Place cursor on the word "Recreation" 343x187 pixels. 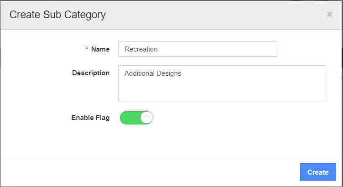tap(141, 49)
